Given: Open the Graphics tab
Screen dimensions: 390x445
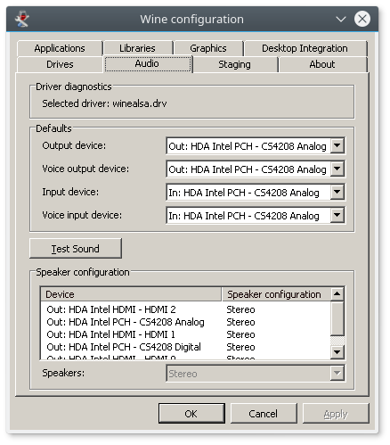Looking at the screenshot, I should [208, 48].
